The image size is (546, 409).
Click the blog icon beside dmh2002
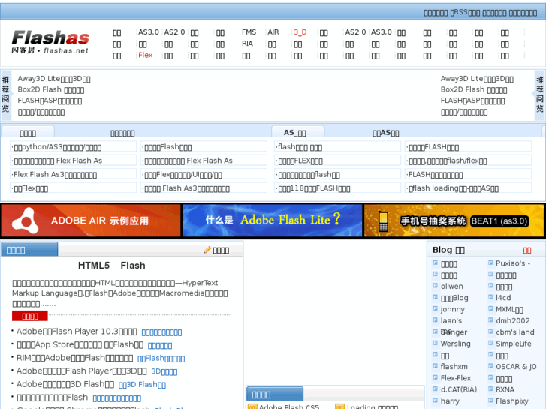(490, 320)
